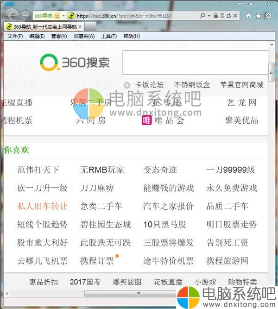Screen dimensions: 278x309
Task: Click the 360搜索 logo
Action: [x=75, y=63]
